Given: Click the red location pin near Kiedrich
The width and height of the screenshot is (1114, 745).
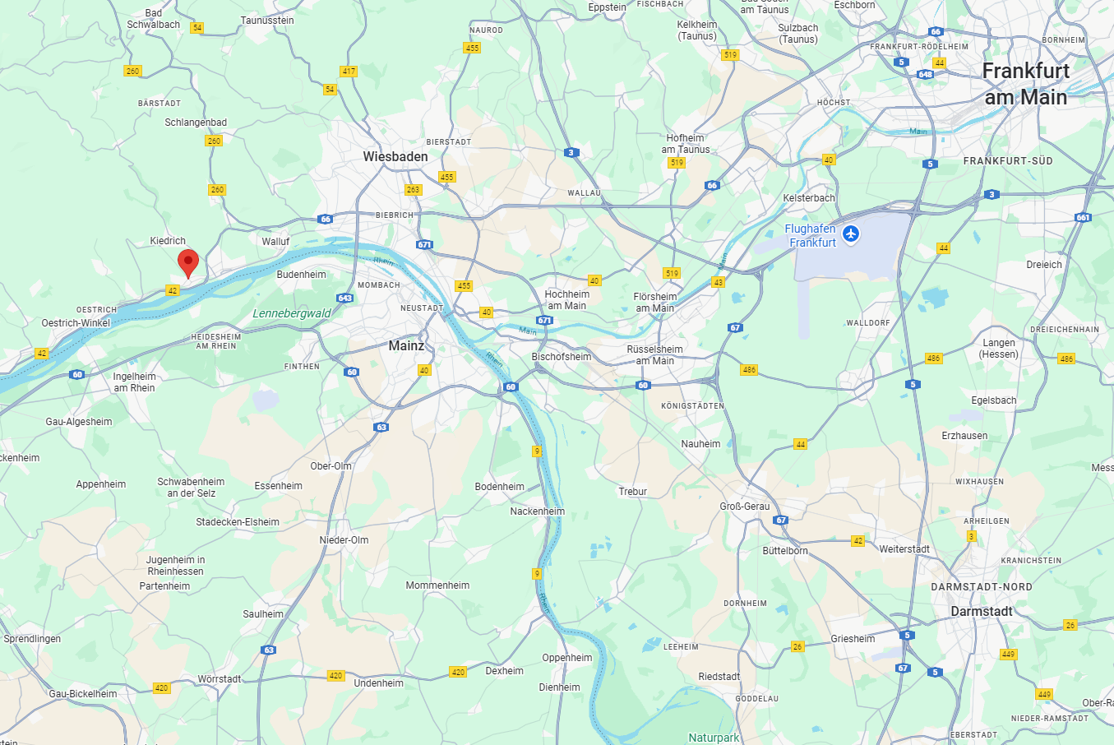Looking at the screenshot, I should click(188, 263).
